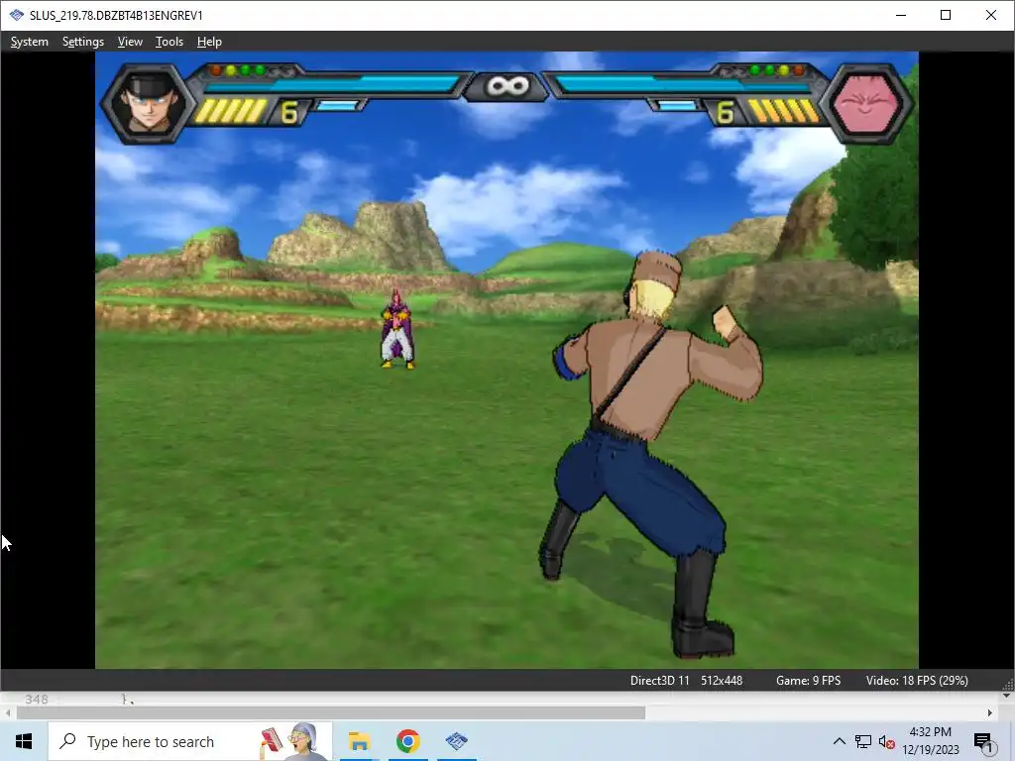This screenshot has height=761, width=1015.
Task: Minimize the emulator window
Action: (900, 15)
